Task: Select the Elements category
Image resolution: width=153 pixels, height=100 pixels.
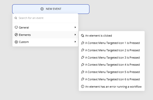Action: coord(45,35)
